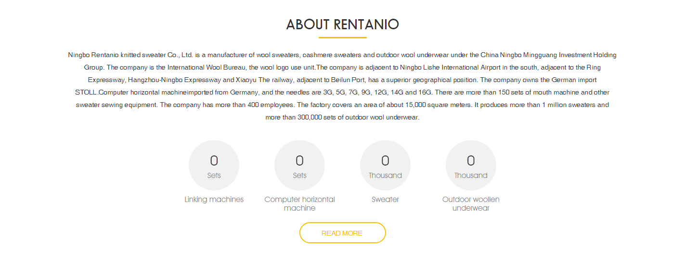Click the Linking machines label

(x=214, y=200)
